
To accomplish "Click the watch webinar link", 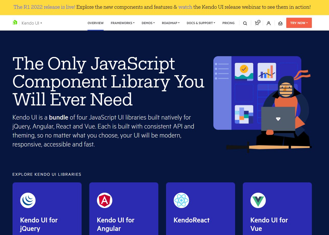I will (x=185, y=7).
